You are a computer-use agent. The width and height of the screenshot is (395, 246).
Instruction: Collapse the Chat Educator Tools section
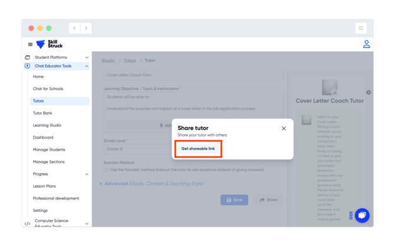click(87, 67)
